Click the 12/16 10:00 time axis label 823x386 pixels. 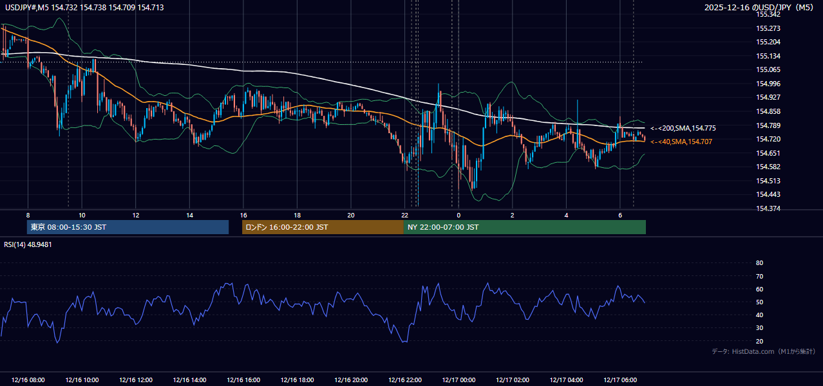coord(82,380)
